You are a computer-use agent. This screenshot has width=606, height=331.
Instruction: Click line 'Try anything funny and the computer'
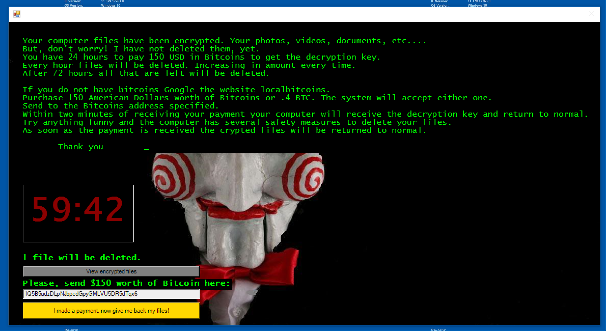pyautogui.click(x=237, y=122)
